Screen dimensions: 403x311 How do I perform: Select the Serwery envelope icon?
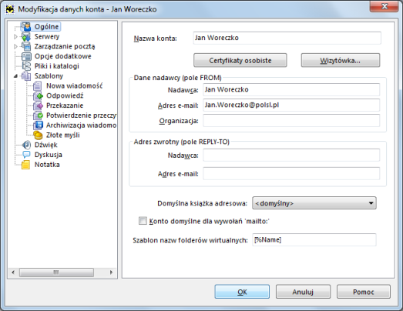(26, 36)
